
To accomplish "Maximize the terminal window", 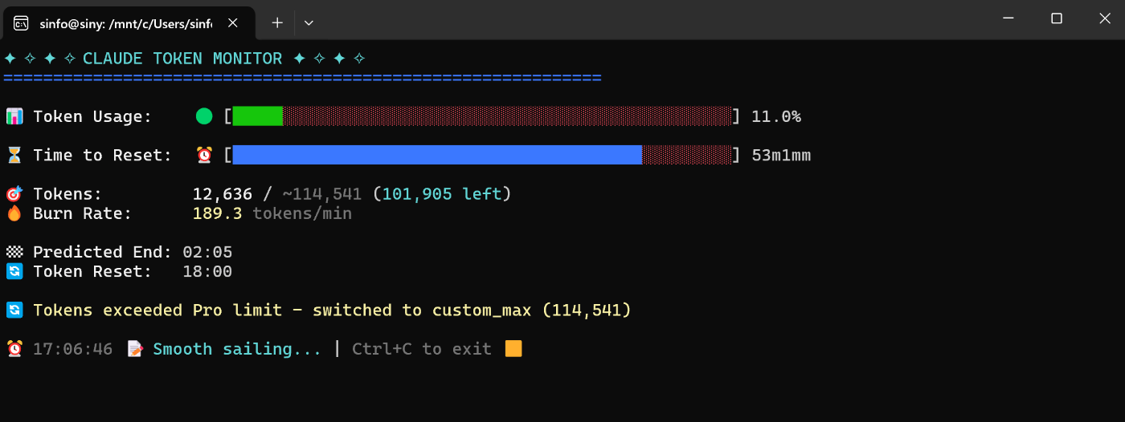I will [1057, 18].
